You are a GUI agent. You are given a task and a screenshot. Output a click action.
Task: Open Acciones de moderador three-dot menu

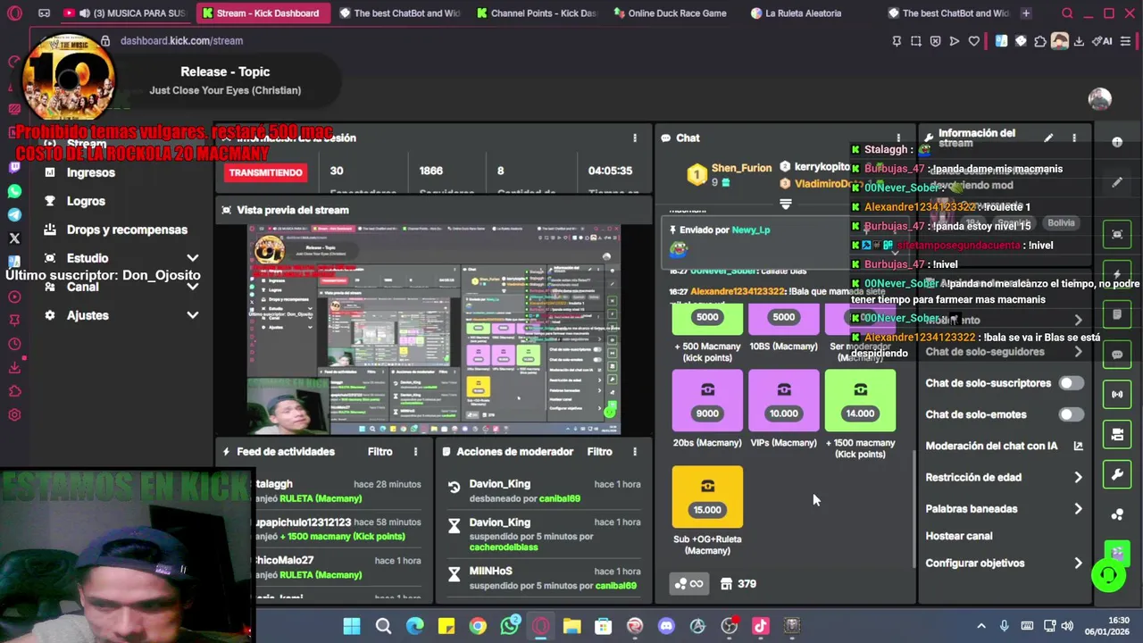coord(635,452)
